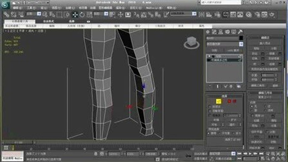The image size is (288, 162).
Task: Click the object color swatch in Modify panel
Action: tap(241, 38)
